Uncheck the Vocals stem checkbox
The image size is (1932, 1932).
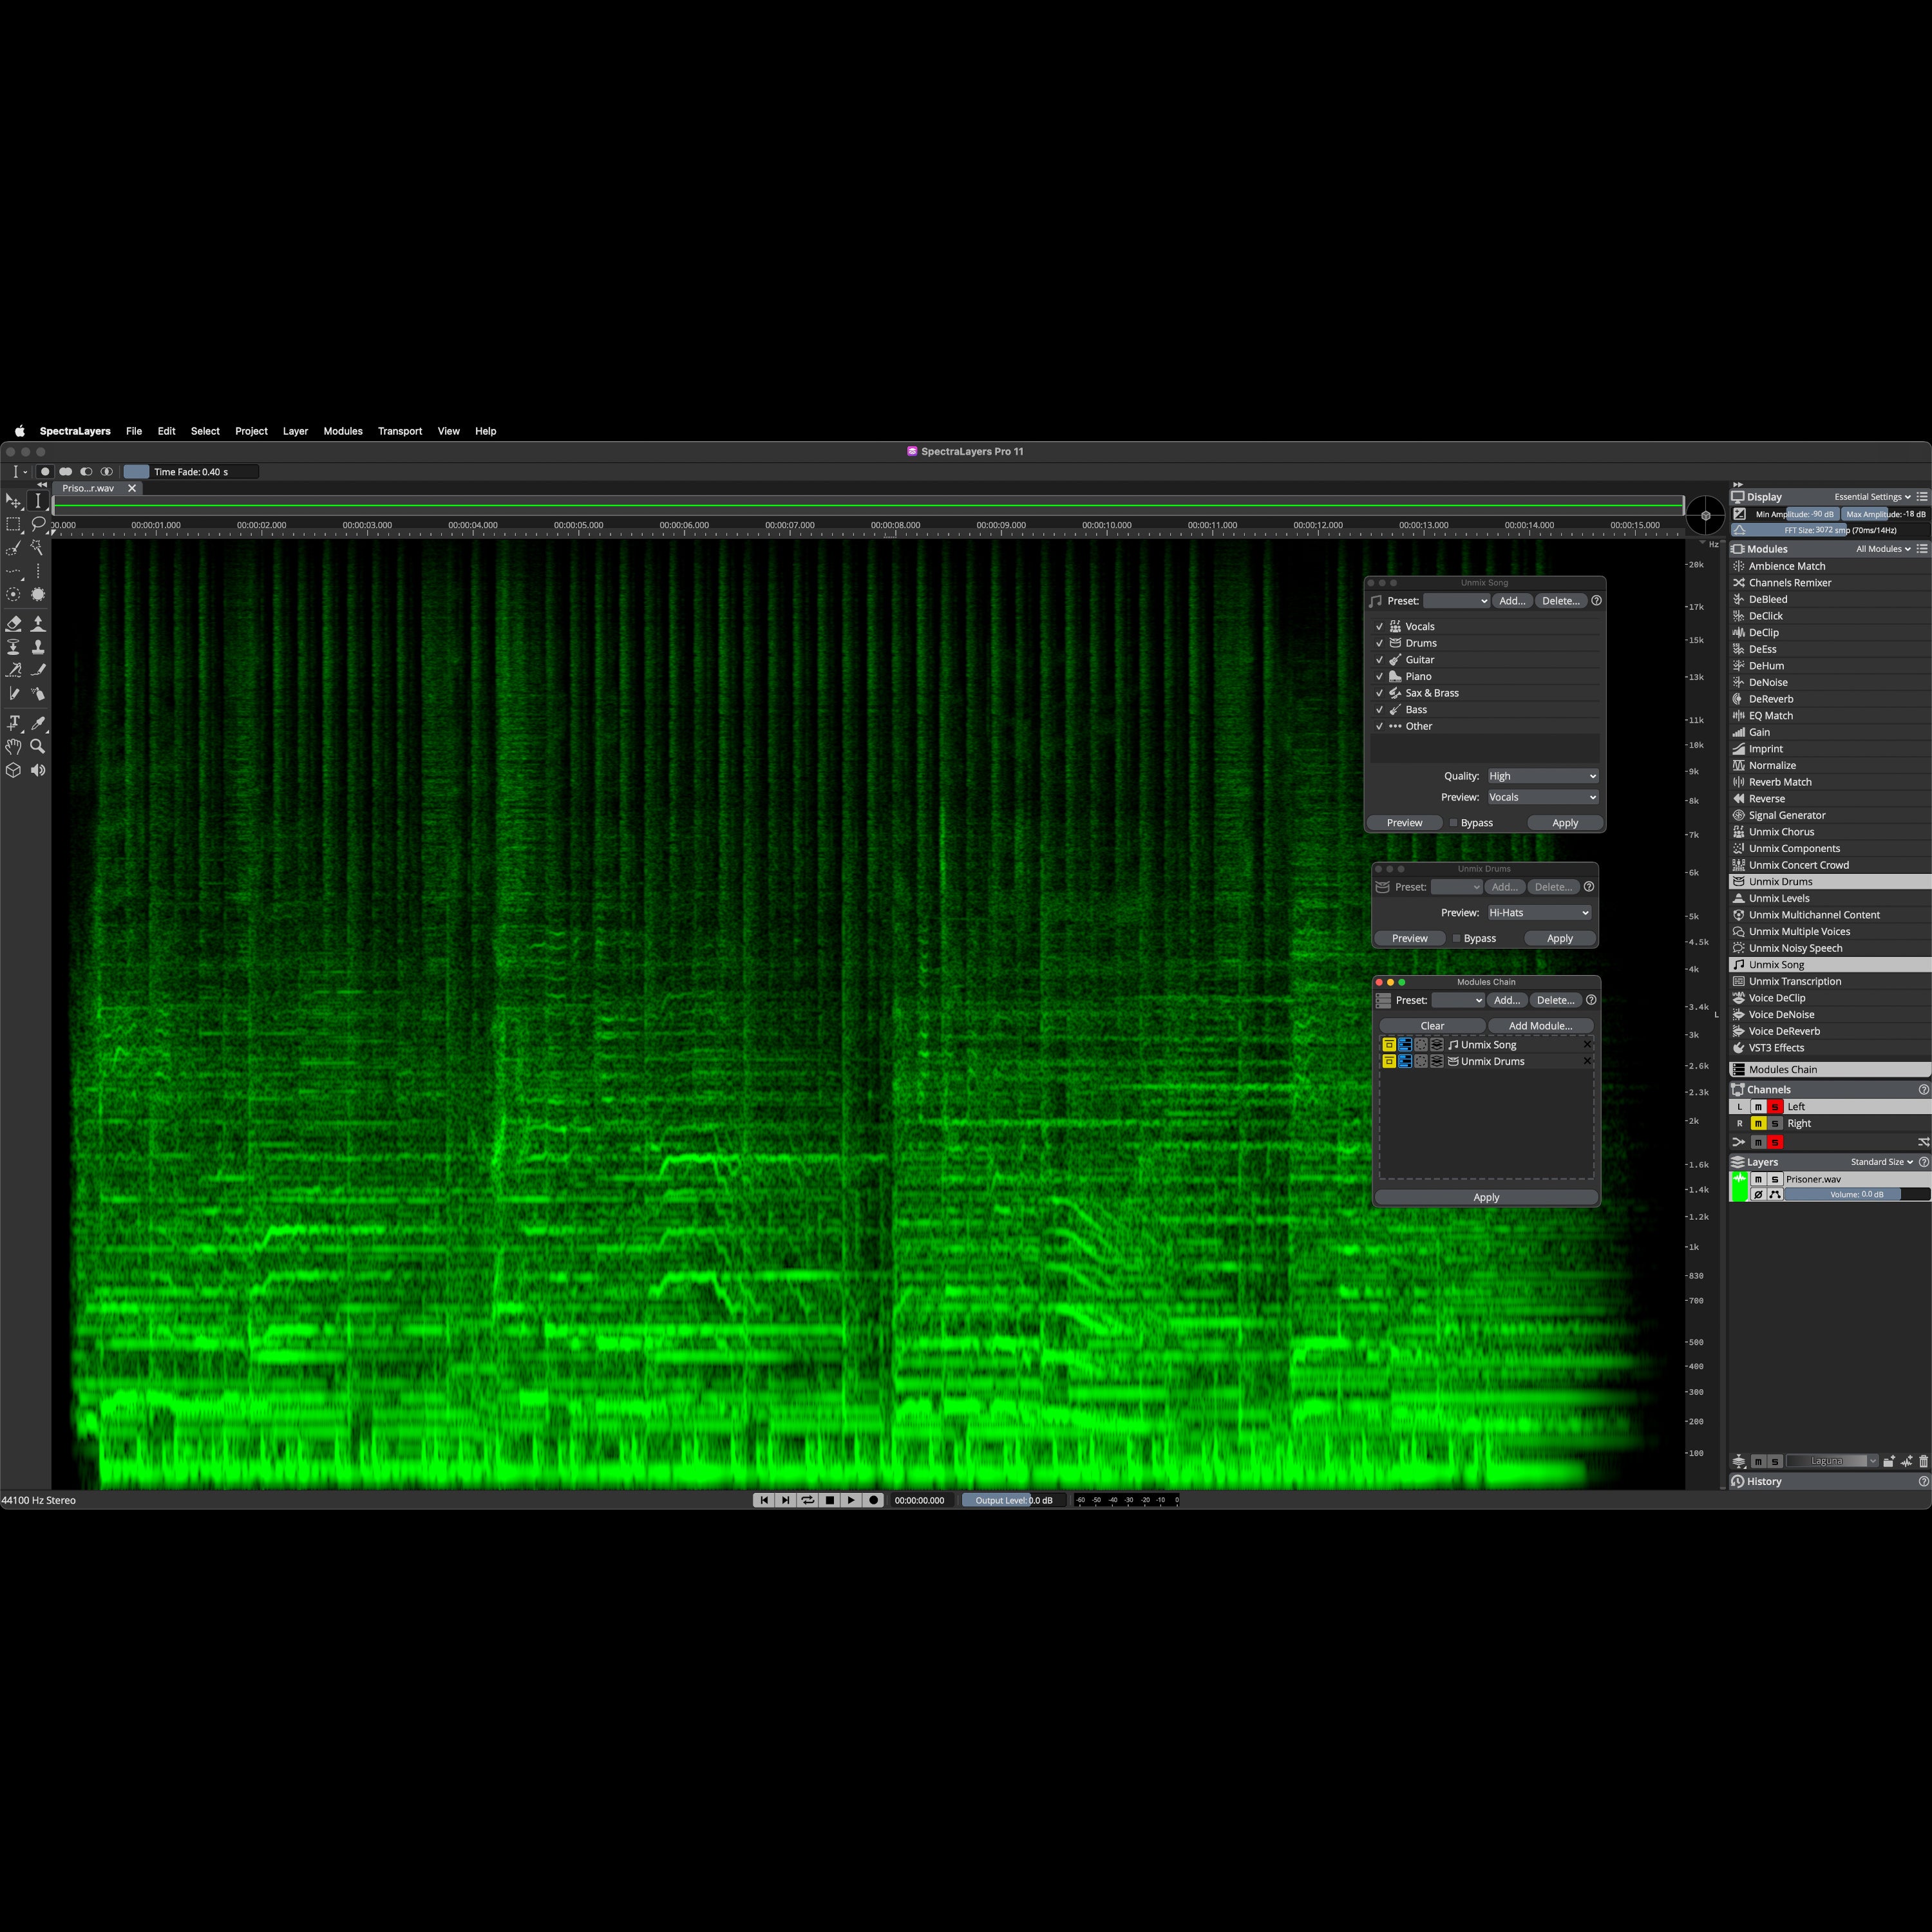pos(1380,627)
